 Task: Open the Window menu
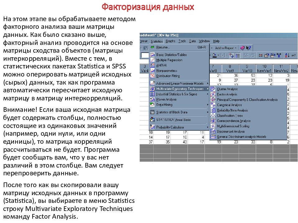click(x=204, y=41)
